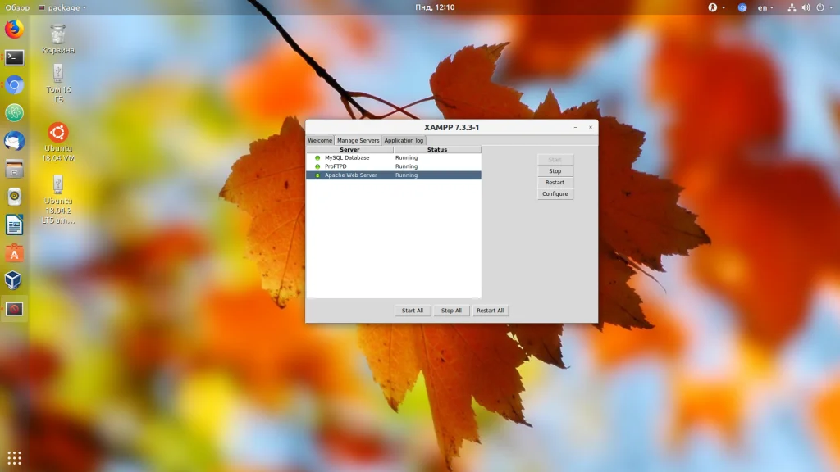
Task: Click the Restart All button
Action: point(491,311)
